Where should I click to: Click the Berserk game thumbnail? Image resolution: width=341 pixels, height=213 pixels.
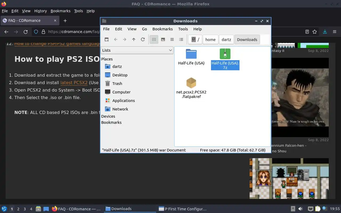pos(300,97)
